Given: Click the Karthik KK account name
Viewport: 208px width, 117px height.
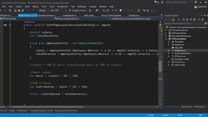Looking at the screenshot, I should click(x=202, y=6).
